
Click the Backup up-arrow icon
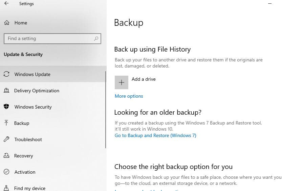(6, 123)
